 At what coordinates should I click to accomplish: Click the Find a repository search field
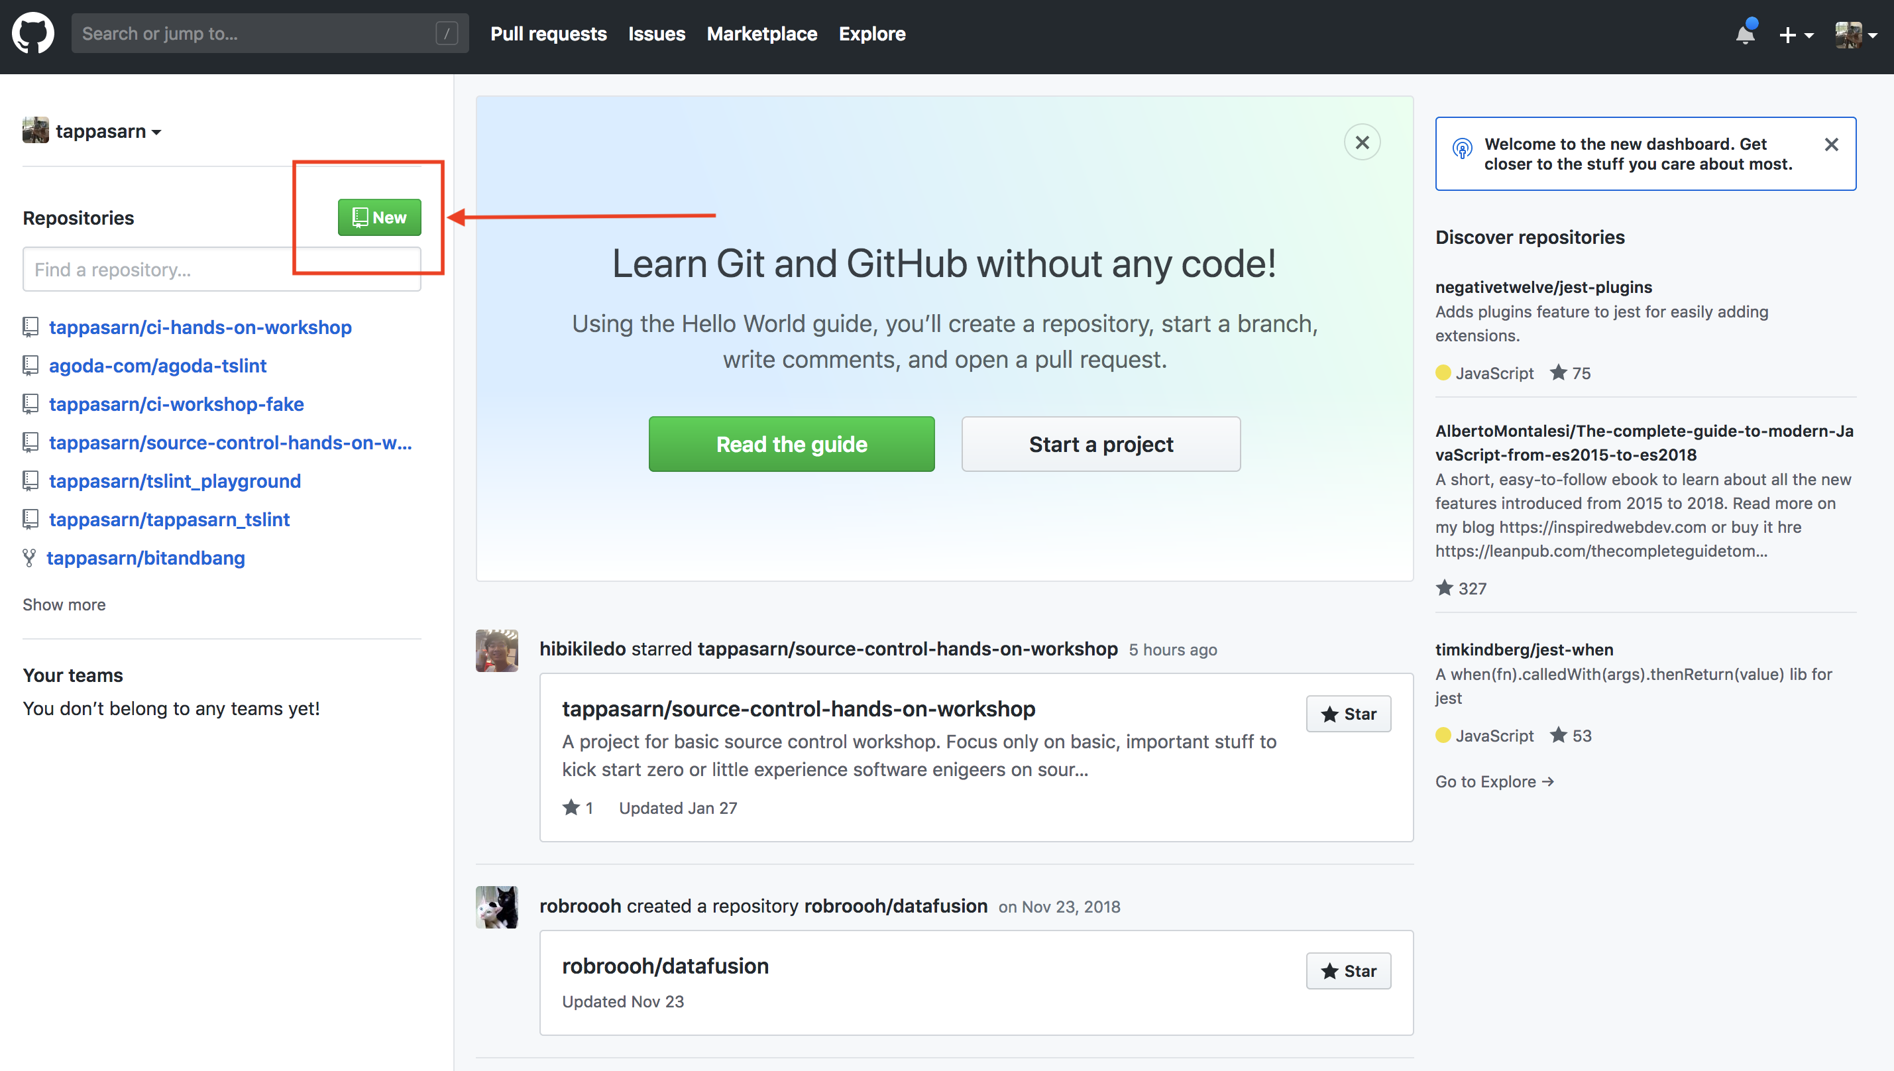click(x=221, y=269)
